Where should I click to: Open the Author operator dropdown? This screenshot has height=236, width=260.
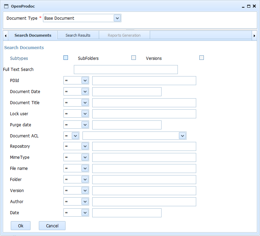(85, 202)
